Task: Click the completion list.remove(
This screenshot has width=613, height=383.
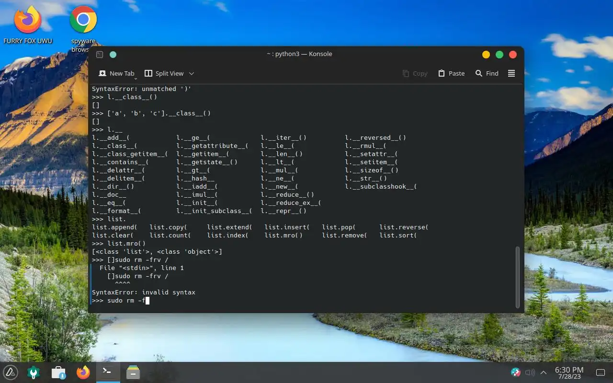Action: coord(345,236)
